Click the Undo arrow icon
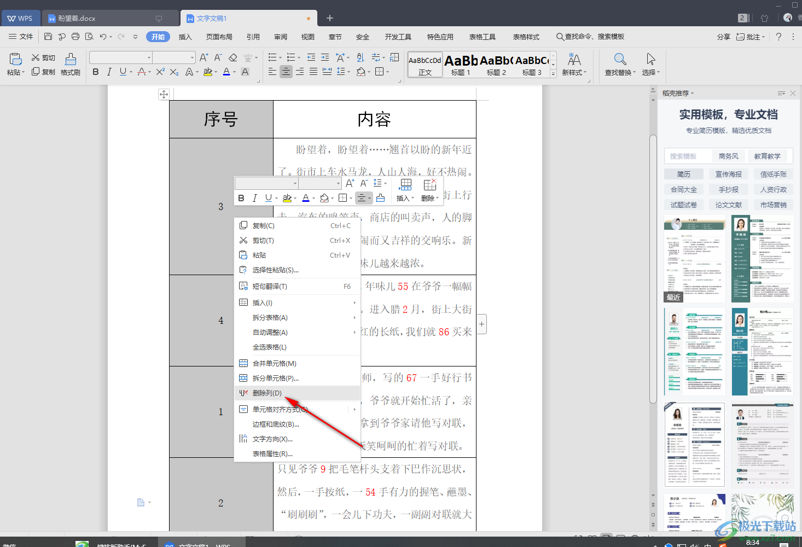The width and height of the screenshot is (802, 547). pos(103,37)
